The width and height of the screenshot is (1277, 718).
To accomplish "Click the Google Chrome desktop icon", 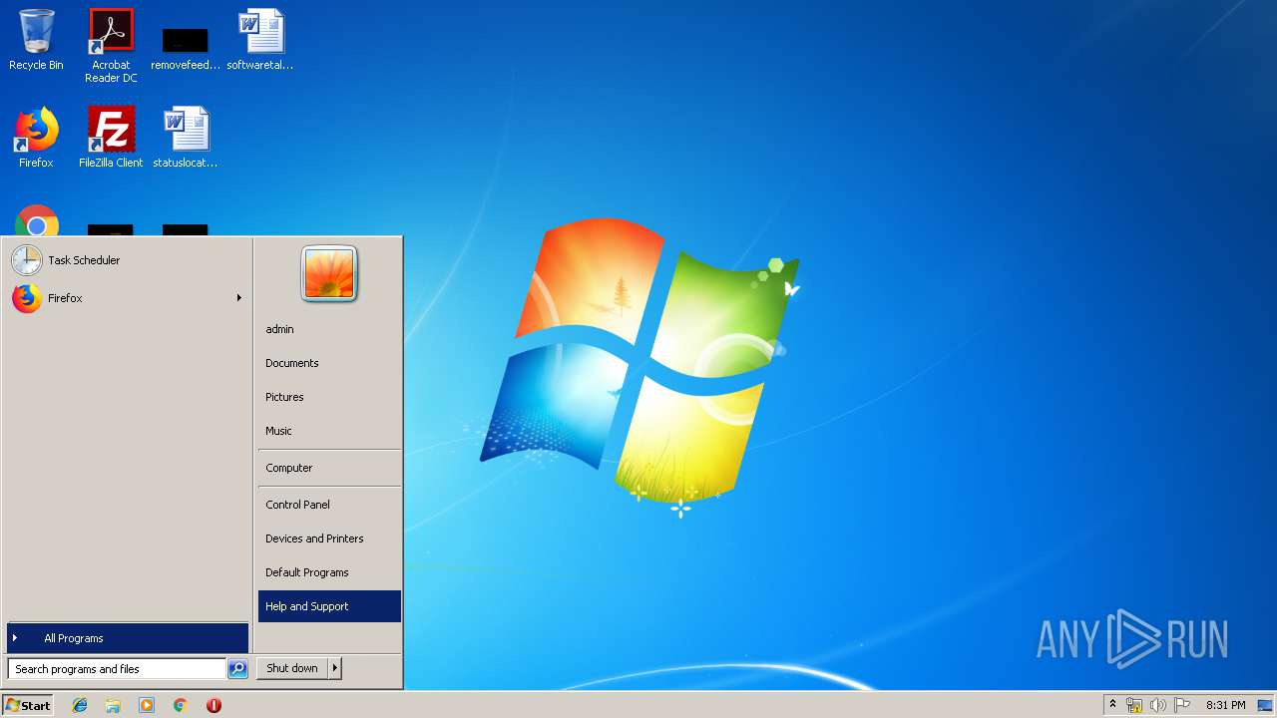I will tap(37, 220).
